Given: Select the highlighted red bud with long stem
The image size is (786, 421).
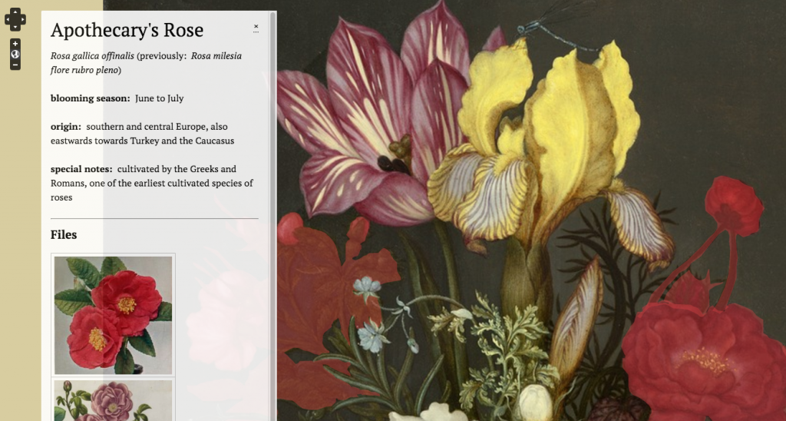Looking at the screenshot, I should coord(733,207).
